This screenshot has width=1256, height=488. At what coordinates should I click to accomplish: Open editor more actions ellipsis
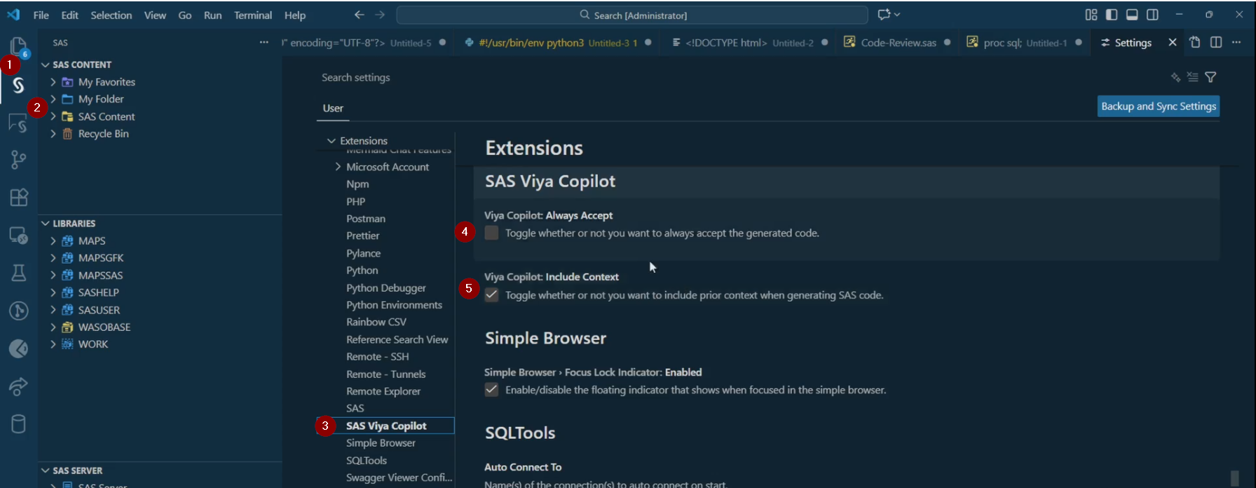point(1236,43)
